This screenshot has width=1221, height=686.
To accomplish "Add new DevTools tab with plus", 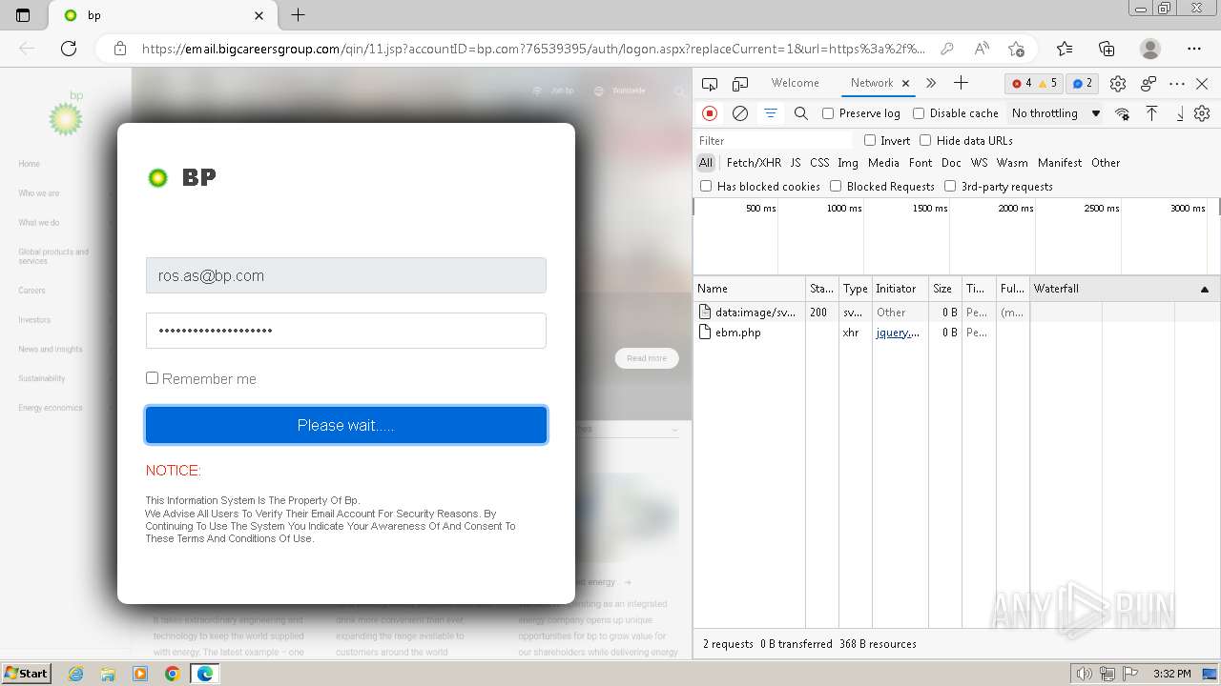I will (961, 83).
